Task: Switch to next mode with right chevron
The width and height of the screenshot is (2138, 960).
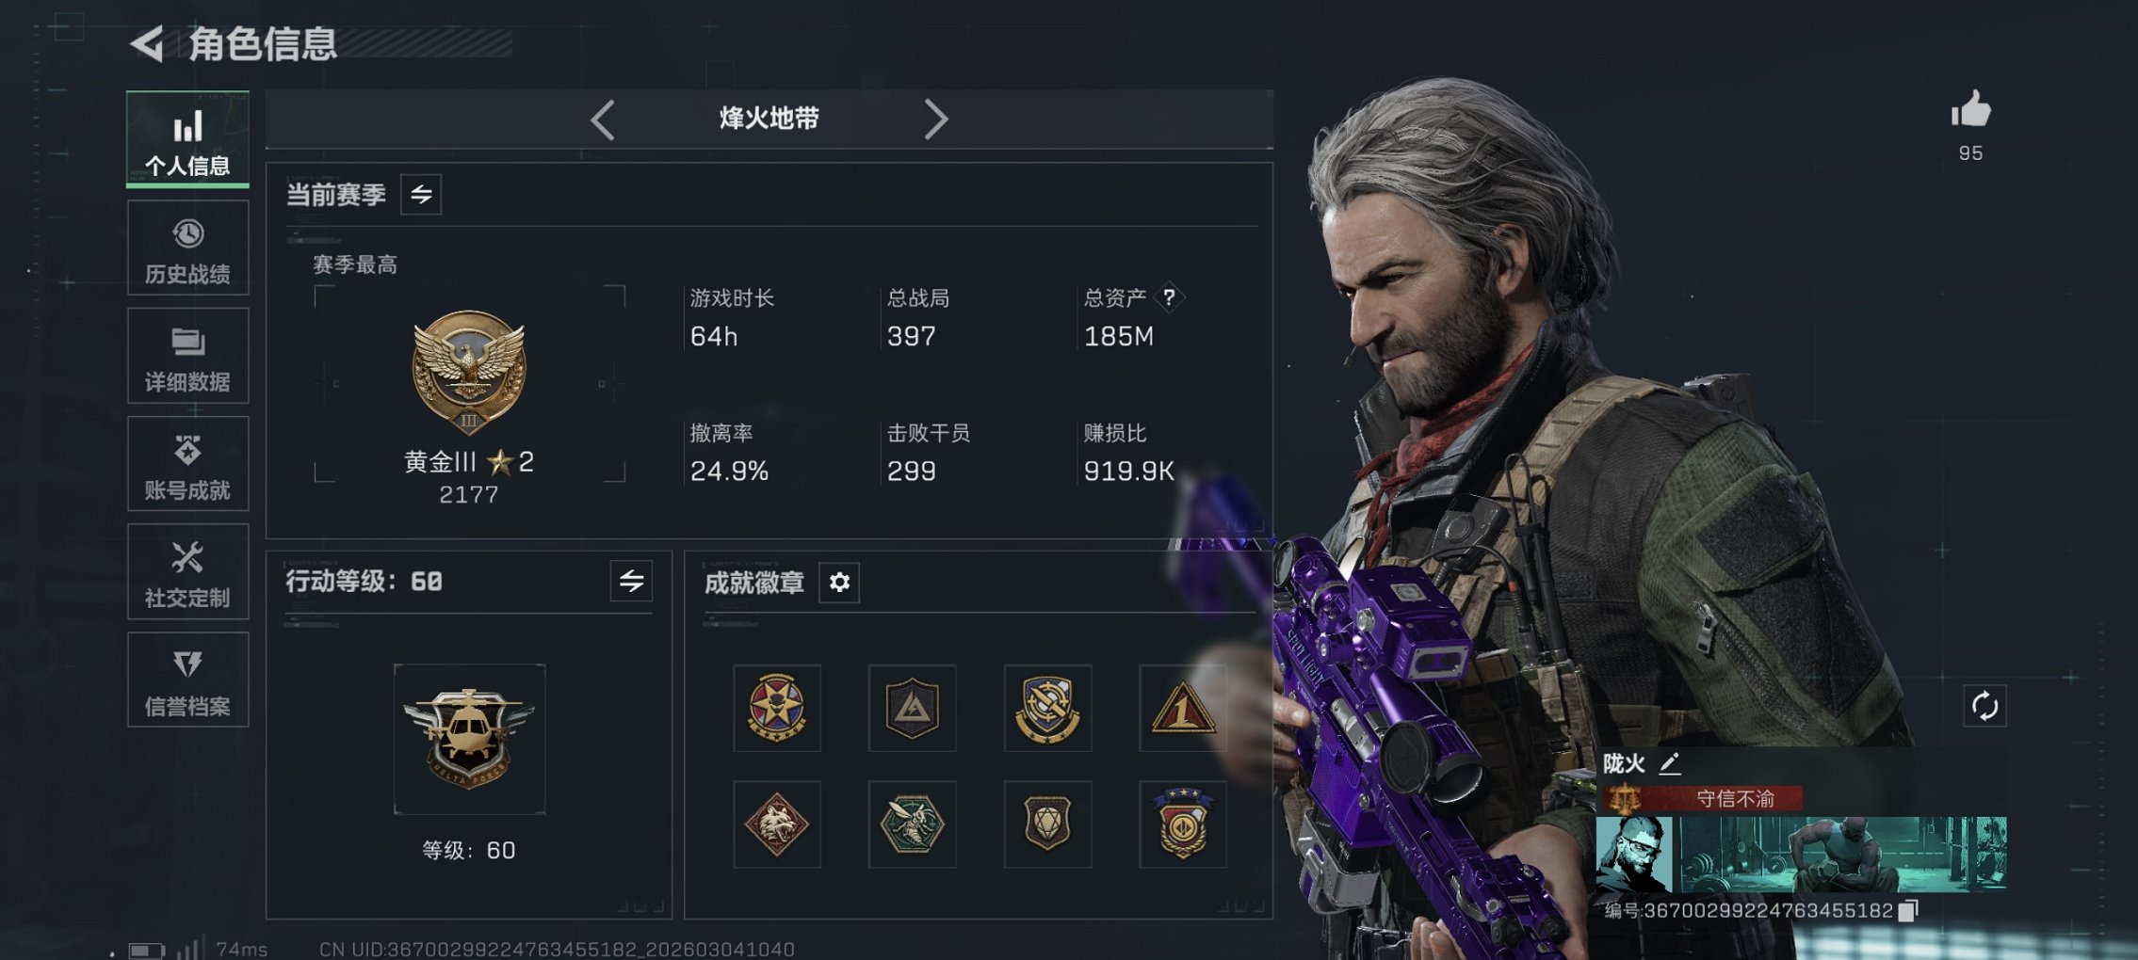Action: pos(935,120)
